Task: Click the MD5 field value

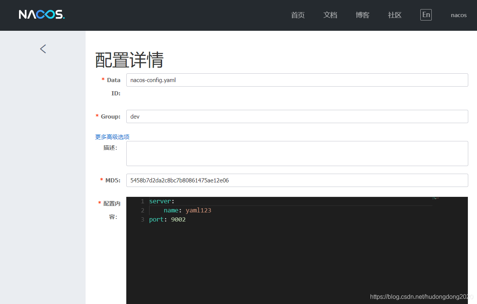Action: pyautogui.click(x=297, y=180)
